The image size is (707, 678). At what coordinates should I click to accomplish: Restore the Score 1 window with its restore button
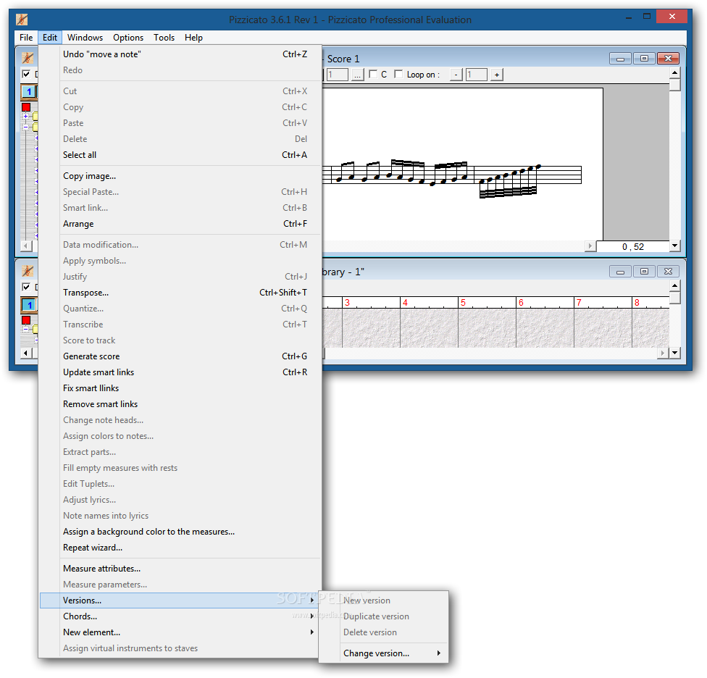644,59
